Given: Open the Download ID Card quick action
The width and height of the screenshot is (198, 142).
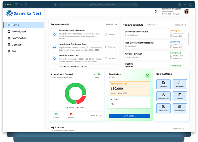Looking at the screenshot, I should click(x=163, y=96).
